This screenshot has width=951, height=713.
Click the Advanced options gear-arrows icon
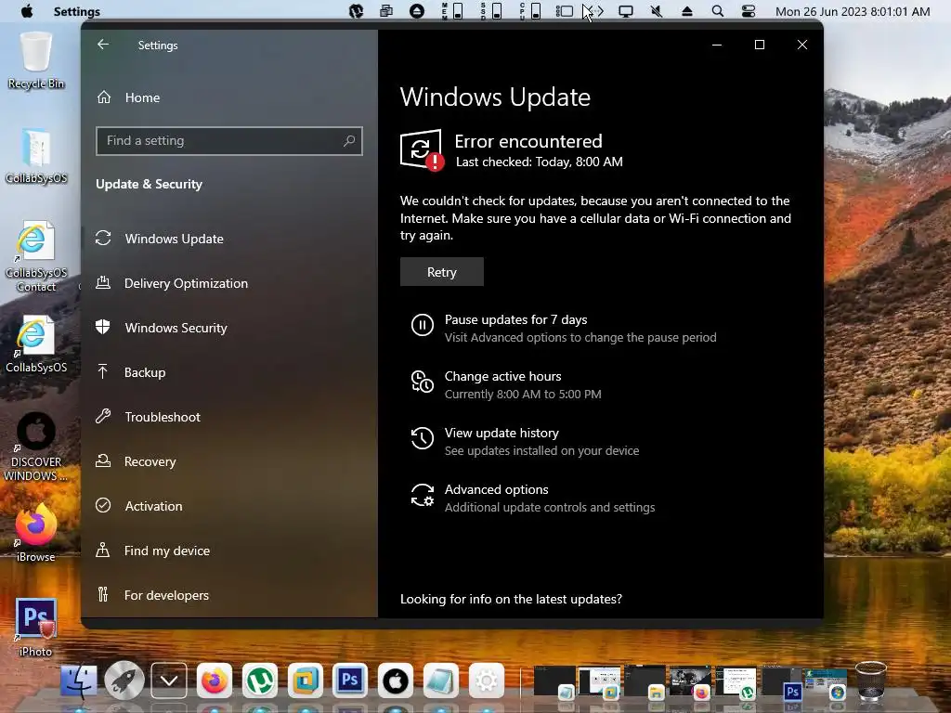pos(423,495)
